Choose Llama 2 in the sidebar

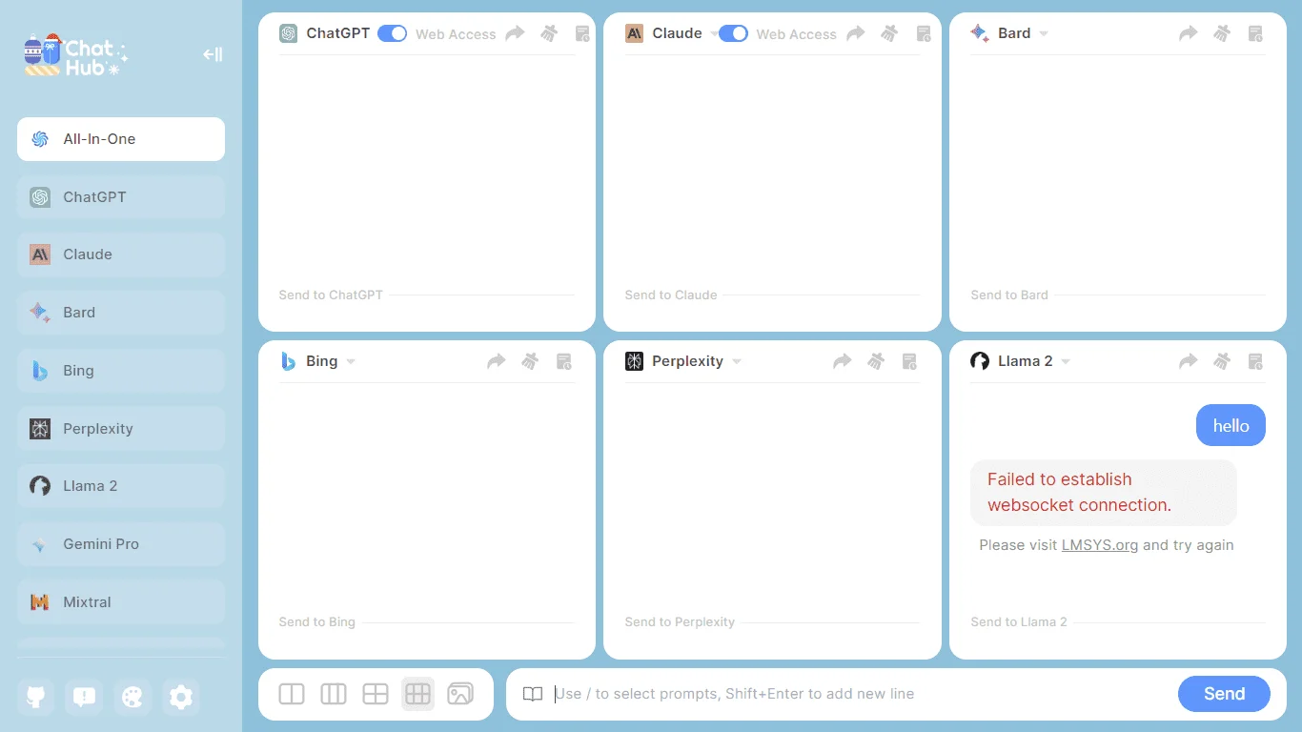click(121, 486)
